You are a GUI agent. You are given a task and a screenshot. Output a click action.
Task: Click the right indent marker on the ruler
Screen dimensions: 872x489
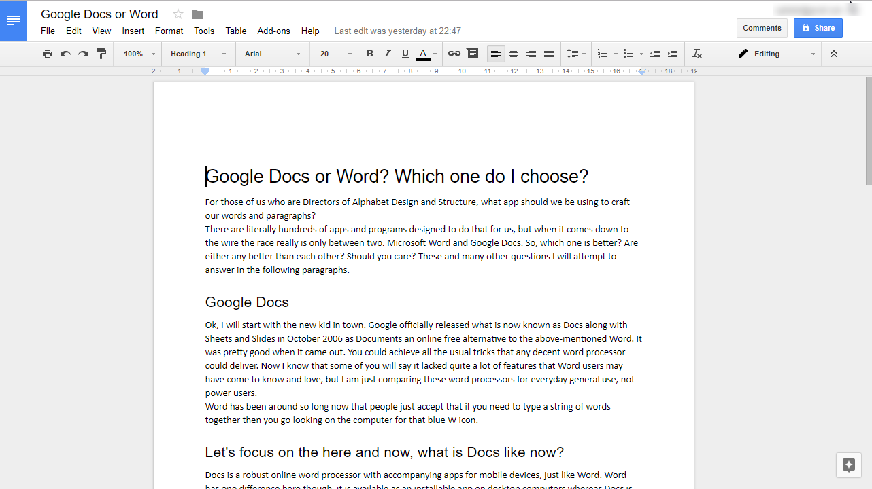[x=642, y=71]
